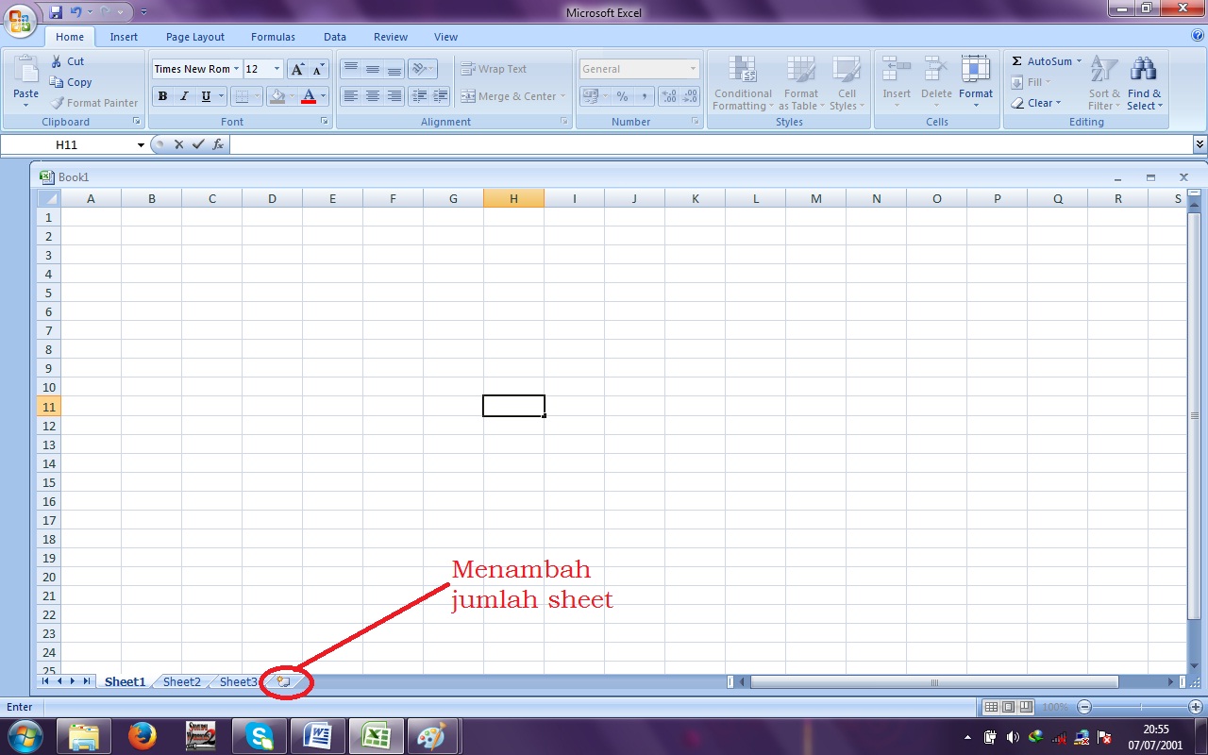Image resolution: width=1208 pixels, height=755 pixels.
Task: Insert a new worksheet tab
Action: pyautogui.click(x=284, y=681)
